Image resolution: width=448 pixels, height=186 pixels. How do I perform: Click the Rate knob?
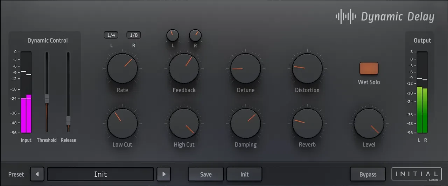pyautogui.click(x=122, y=68)
